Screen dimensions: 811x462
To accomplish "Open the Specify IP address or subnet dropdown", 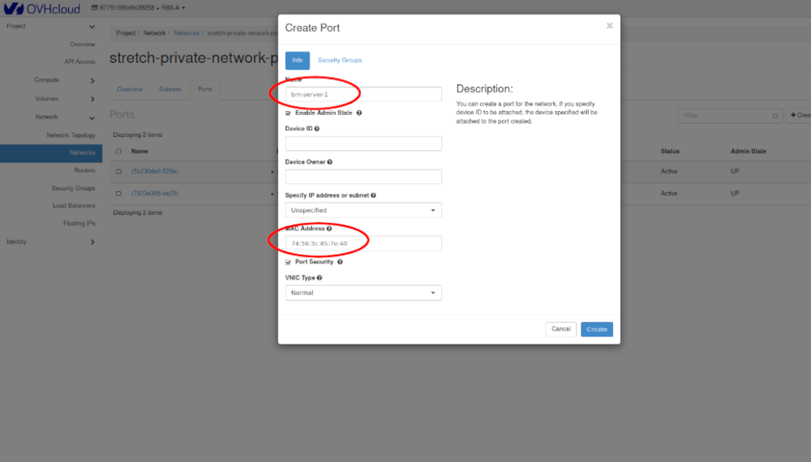I will click(x=363, y=210).
